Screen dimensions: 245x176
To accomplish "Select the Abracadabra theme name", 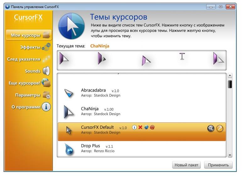I will click(93, 90).
